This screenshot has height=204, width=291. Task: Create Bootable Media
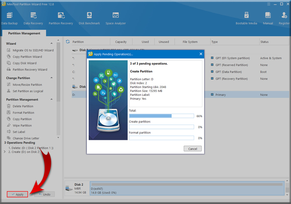(x=246, y=18)
